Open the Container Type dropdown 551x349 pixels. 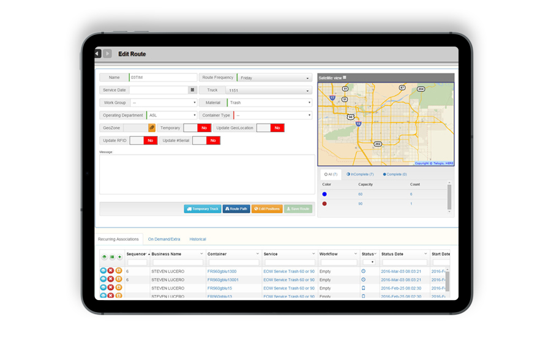pyautogui.click(x=272, y=115)
